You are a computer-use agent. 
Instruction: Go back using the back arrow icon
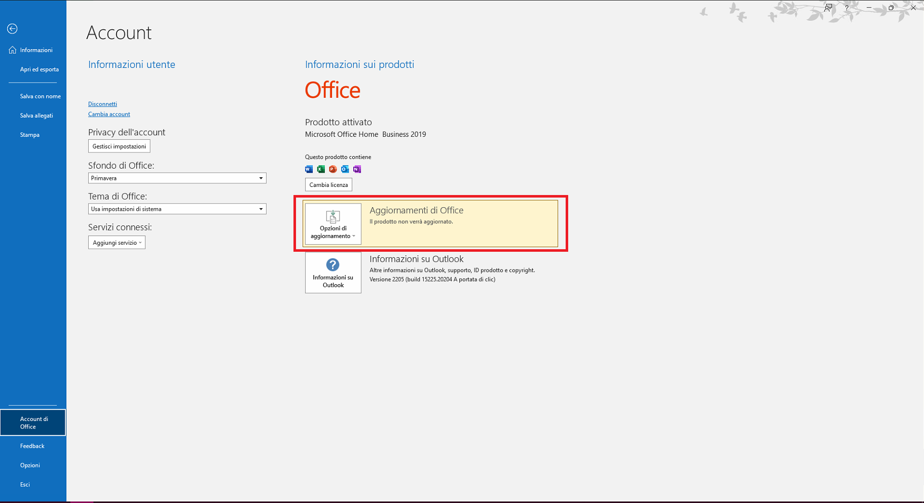(x=12, y=29)
